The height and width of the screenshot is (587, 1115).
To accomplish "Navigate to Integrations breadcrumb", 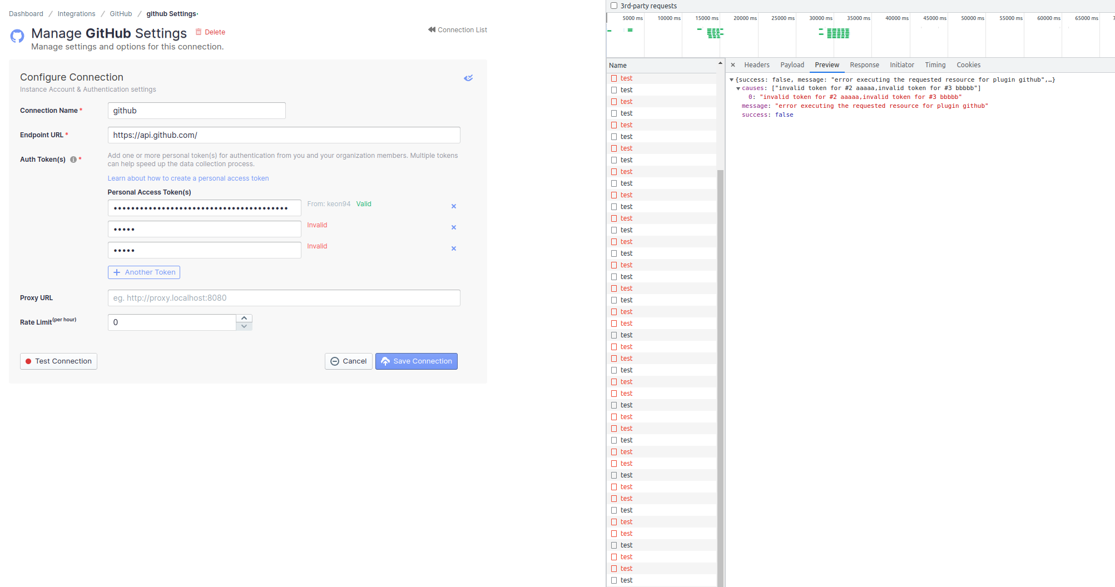I will (x=76, y=14).
